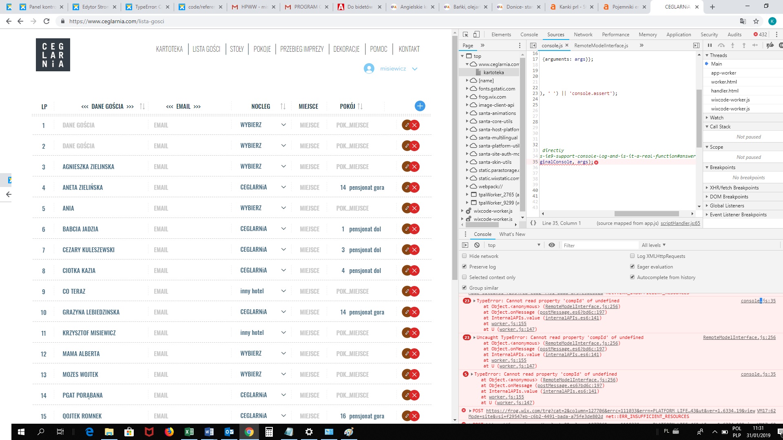
Task: Open the All levels log filter dropdown
Action: [x=653, y=245]
